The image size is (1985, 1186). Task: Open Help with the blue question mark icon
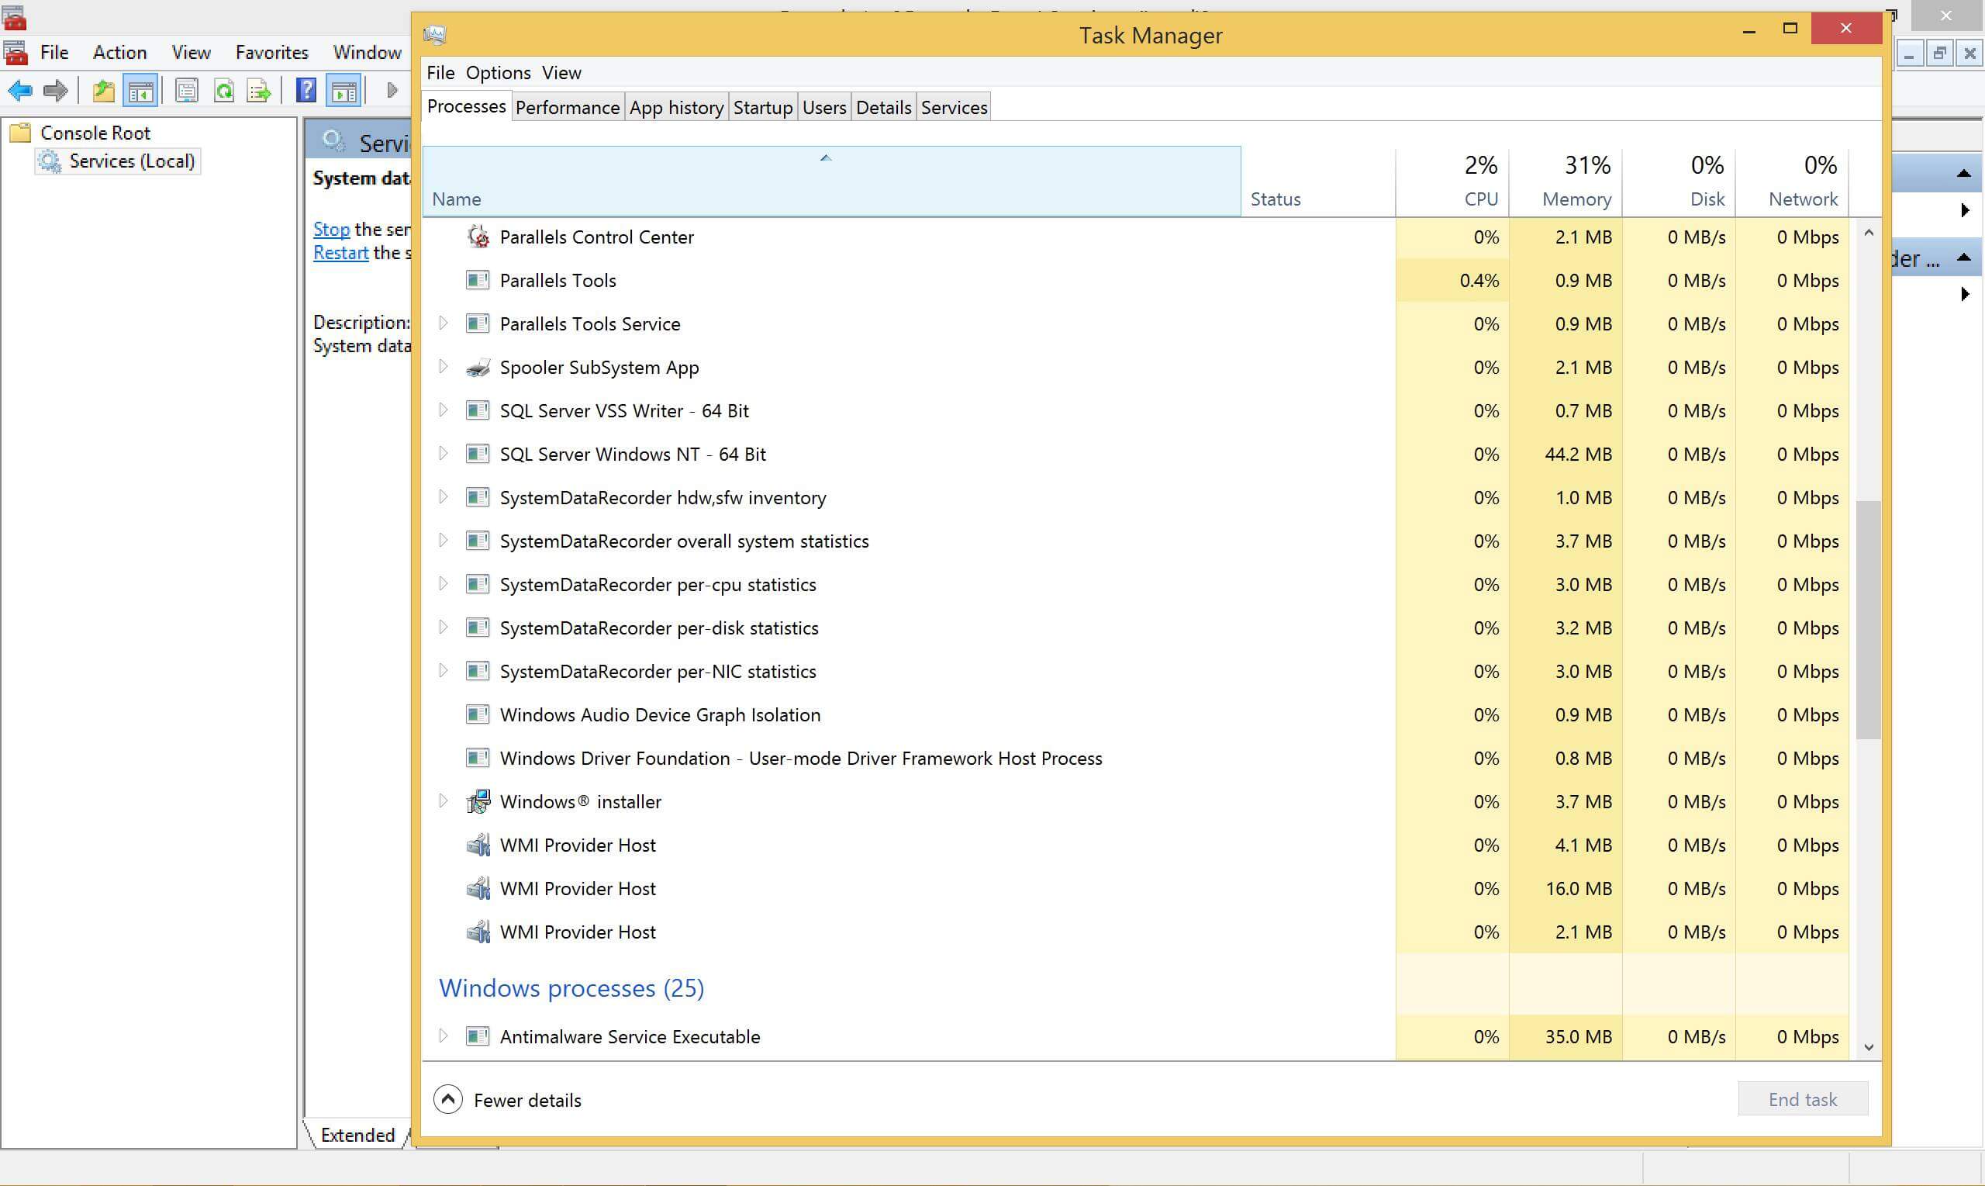click(306, 90)
